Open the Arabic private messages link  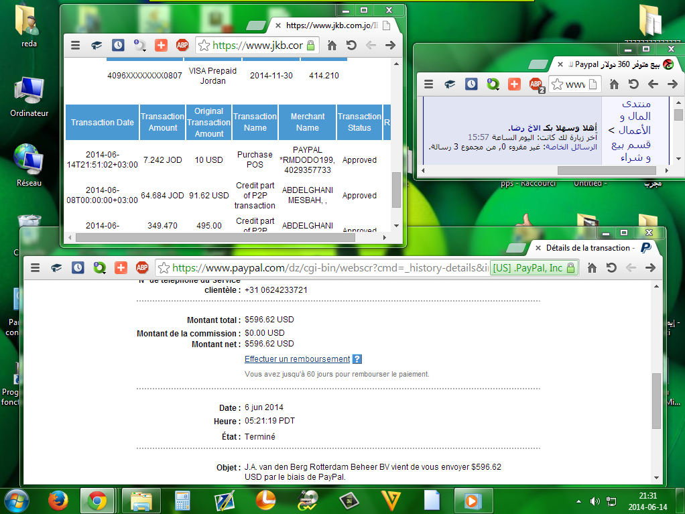click(571, 147)
